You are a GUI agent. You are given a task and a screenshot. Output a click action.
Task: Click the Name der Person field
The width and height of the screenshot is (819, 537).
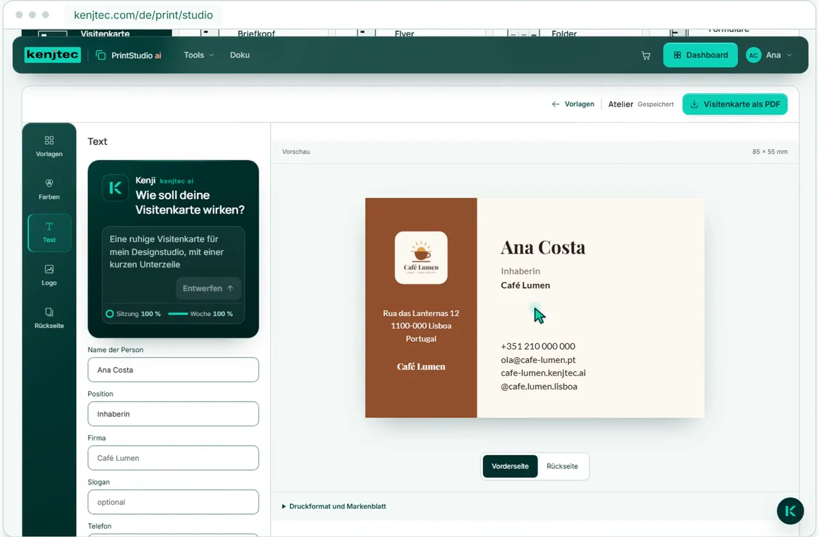coord(173,370)
